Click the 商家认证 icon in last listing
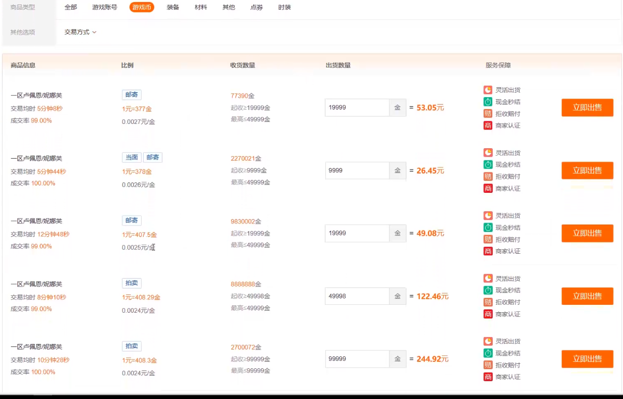The width and height of the screenshot is (623, 399). point(487,377)
